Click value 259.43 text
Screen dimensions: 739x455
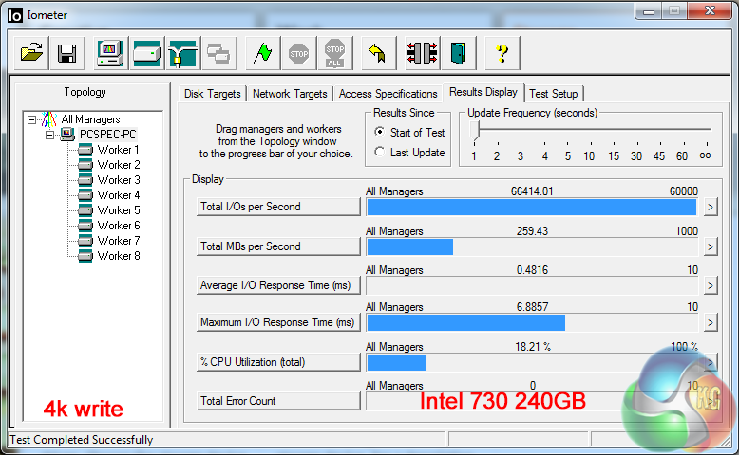pyautogui.click(x=532, y=231)
